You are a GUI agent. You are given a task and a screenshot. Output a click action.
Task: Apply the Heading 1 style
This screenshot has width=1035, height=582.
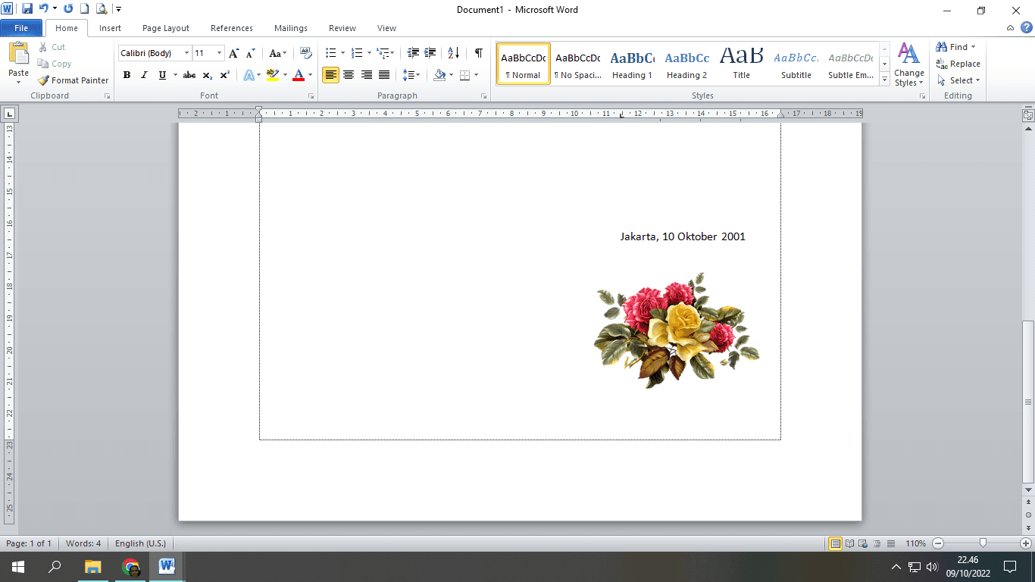[632, 64]
